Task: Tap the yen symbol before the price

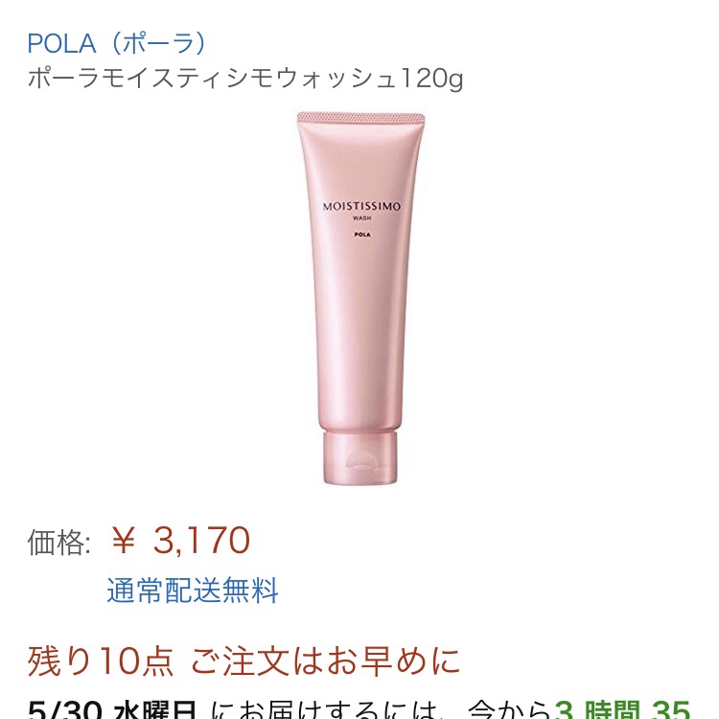Action: click(124, 540)
